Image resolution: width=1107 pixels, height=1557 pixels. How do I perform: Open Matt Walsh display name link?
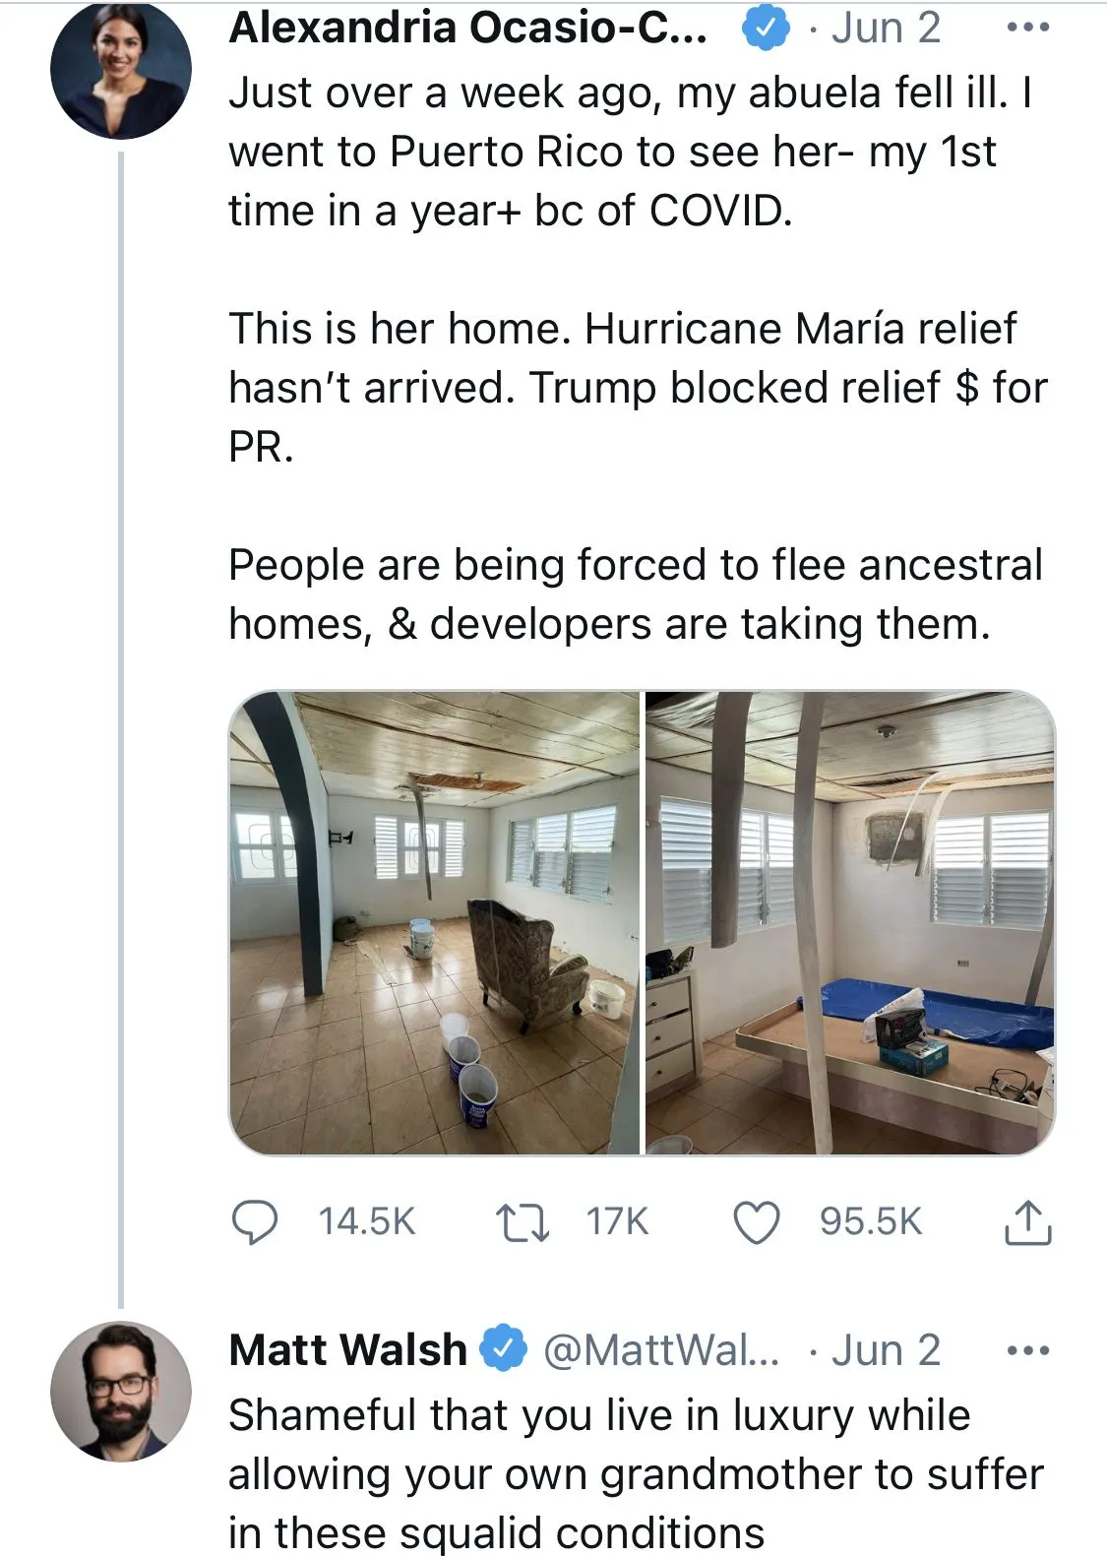point(347,1349)
